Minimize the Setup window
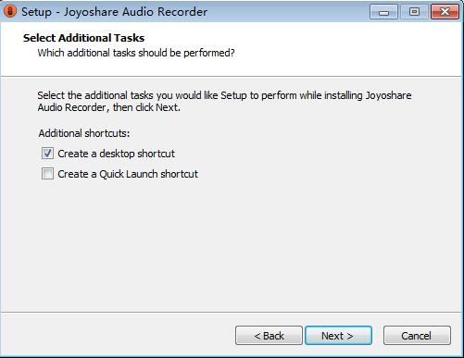The height and width of the screenshot is (358, 464). click(383, 12)
